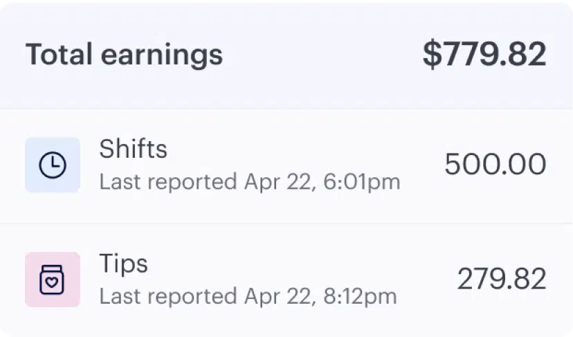573x337 pixels.
Task: Click the 500.00 shifts amount
Action: pos(495,165)
